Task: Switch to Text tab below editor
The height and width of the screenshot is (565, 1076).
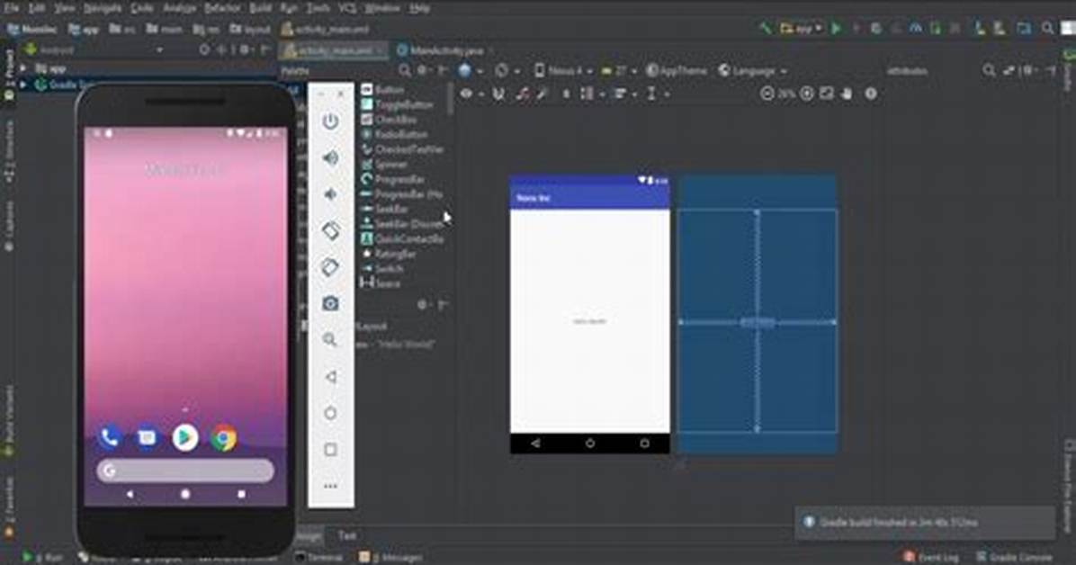Action: [x=347, y=535]
